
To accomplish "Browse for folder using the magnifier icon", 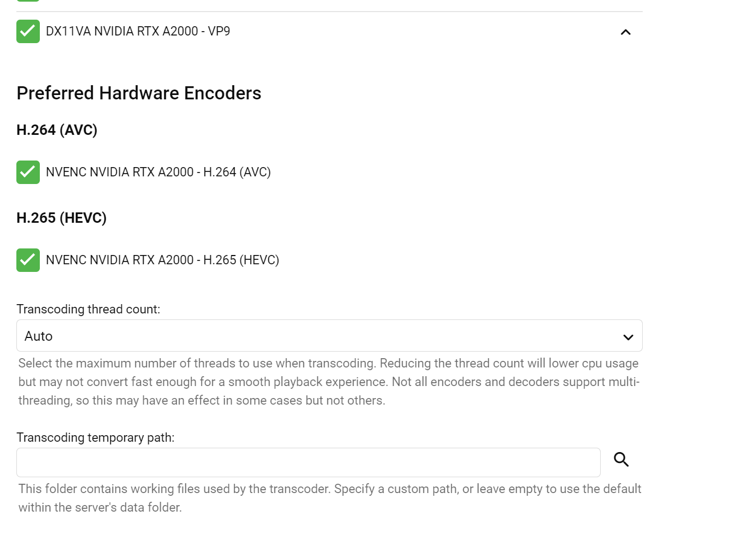I will tap(621, 460).
